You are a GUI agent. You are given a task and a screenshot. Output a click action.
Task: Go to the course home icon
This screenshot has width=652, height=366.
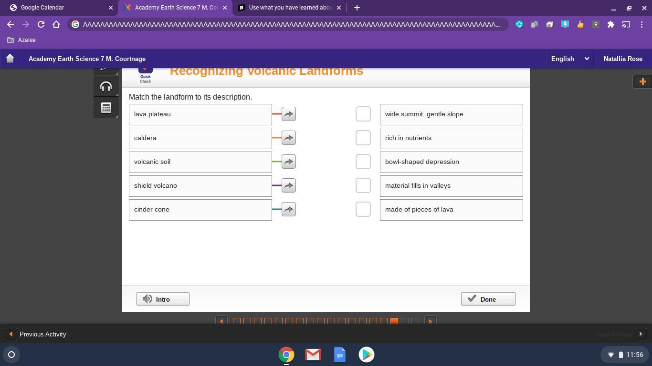tap(10, 59)
